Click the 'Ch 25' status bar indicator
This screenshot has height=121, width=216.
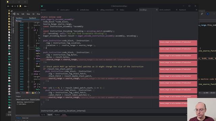pos(213,93)
